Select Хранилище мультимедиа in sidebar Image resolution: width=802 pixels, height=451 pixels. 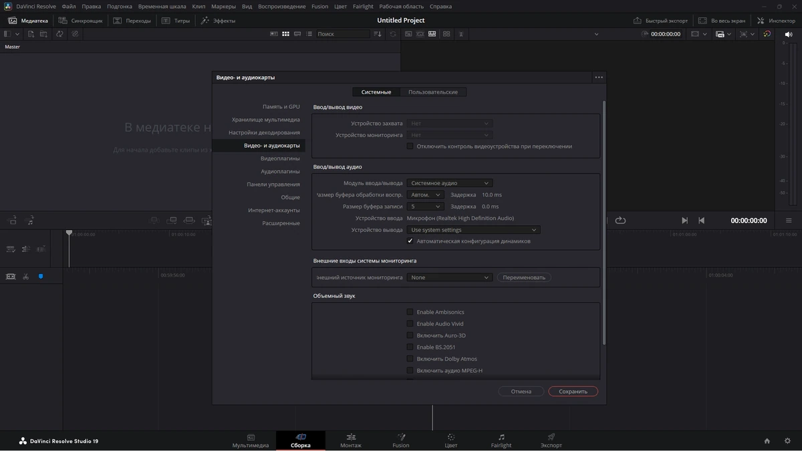coord(266,120)
